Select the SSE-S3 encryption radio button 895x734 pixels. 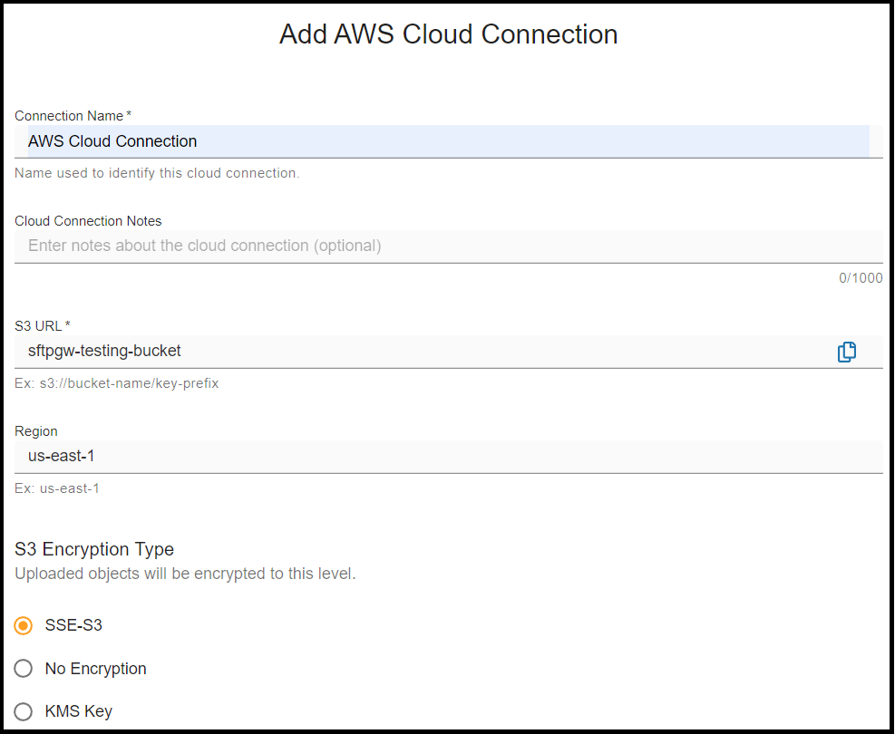click(x=24, y=625)
